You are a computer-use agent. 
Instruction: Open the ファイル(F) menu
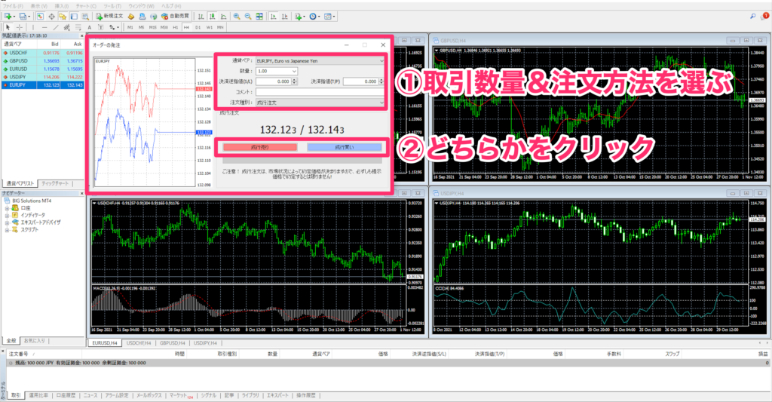pos(13,6)
